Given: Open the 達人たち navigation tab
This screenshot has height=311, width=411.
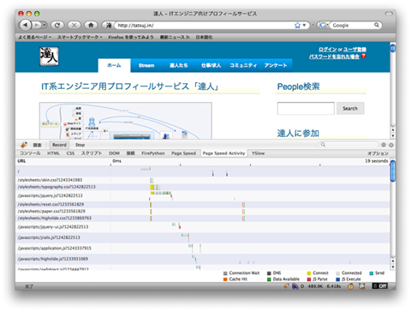Looking at the screenshot, I should pyautogui.click(x=179, y=65).
